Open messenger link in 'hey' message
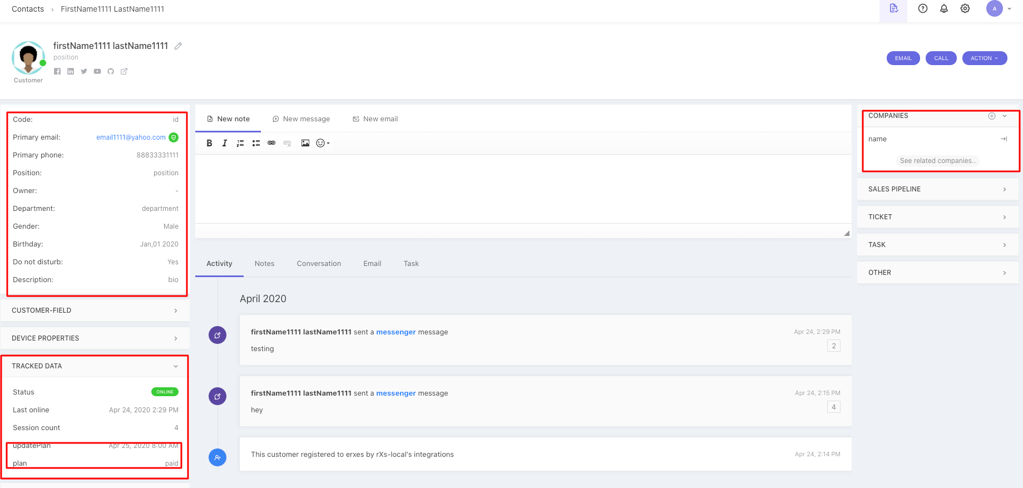 point(396,393)
